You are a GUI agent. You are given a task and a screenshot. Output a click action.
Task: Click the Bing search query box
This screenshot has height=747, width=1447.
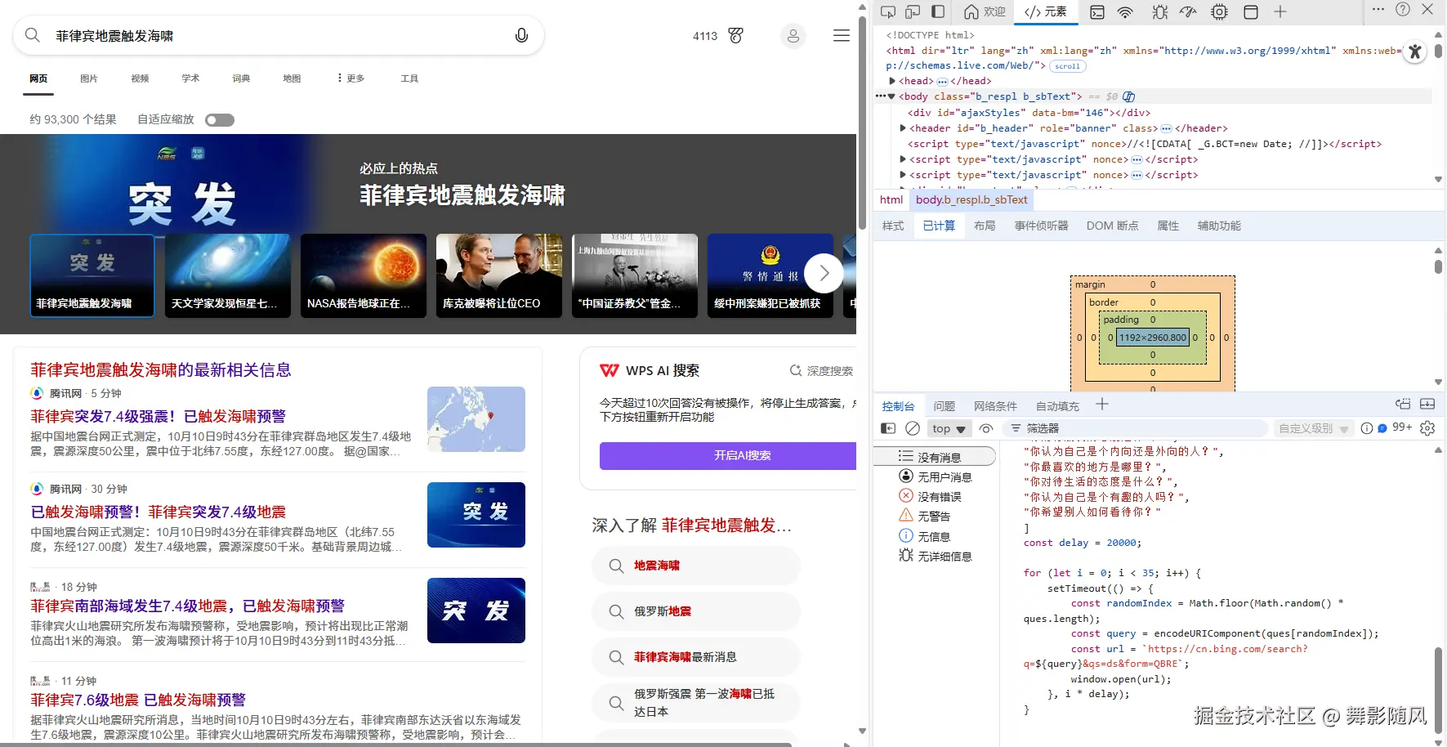278,35
